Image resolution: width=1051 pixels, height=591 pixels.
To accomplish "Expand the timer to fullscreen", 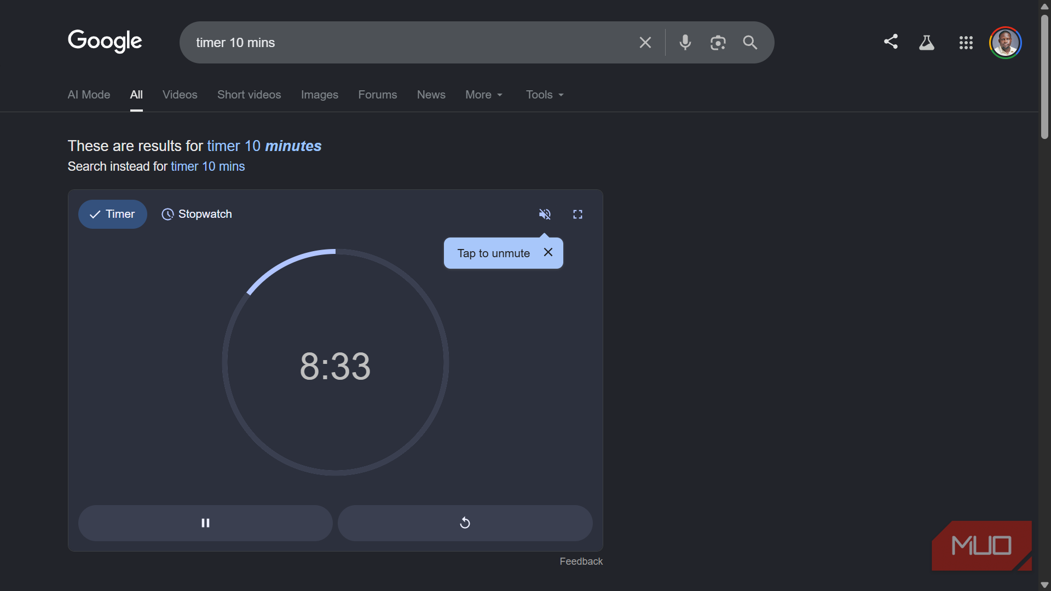I will (x=578, y=214).
